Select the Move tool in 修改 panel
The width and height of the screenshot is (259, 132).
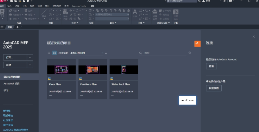point(71,10)
